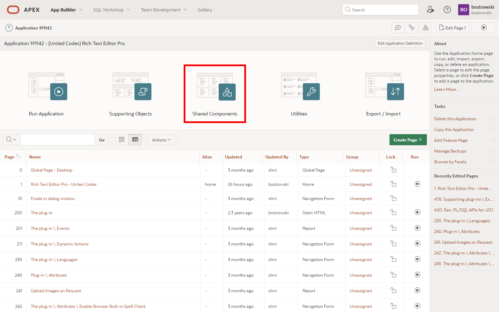Toggle lock for Global Page - Desktop
499x312 pixels.
[393, 170]
